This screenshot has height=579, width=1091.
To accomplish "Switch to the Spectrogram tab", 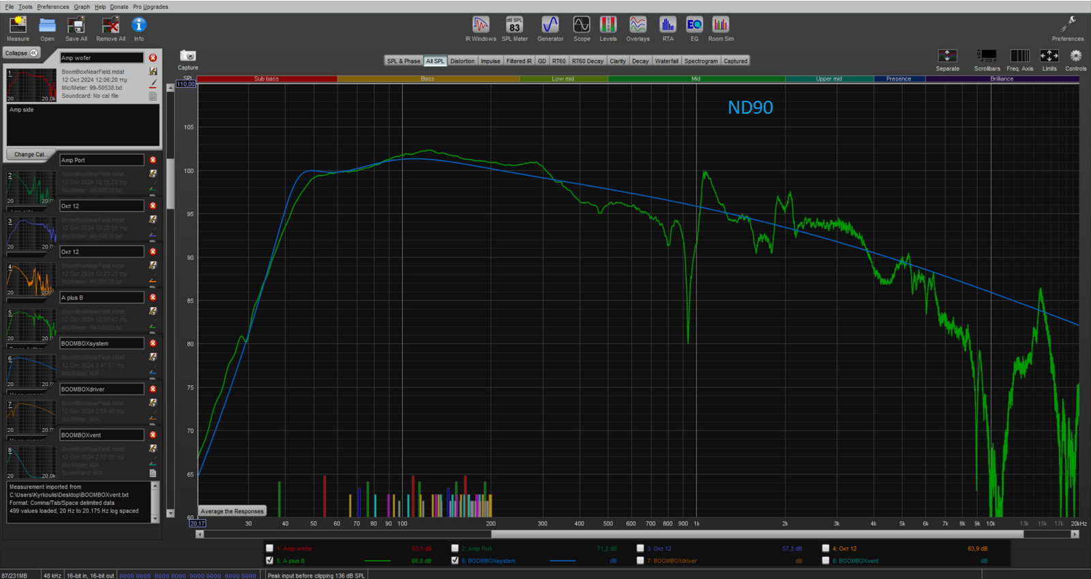I will click(x=701, y=61).
